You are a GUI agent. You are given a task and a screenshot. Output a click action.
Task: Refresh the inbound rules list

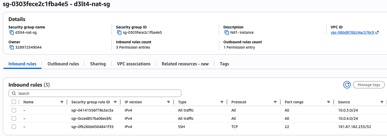[347, 85]
